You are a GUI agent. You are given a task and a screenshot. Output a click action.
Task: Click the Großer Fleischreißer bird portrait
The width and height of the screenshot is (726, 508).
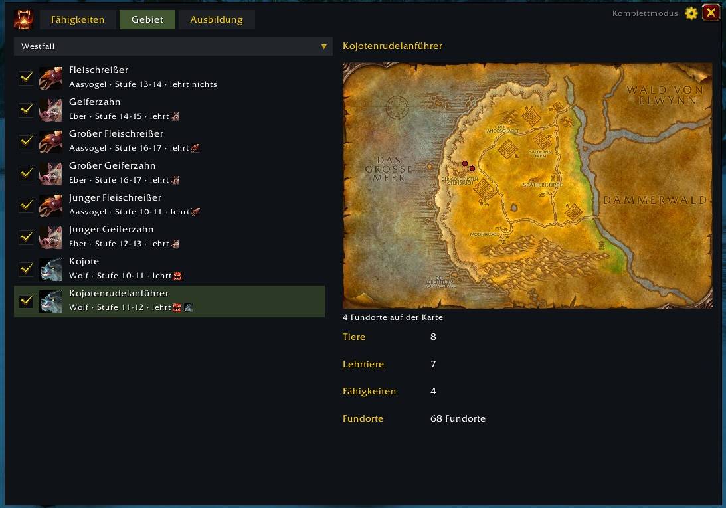coord(50,141)
